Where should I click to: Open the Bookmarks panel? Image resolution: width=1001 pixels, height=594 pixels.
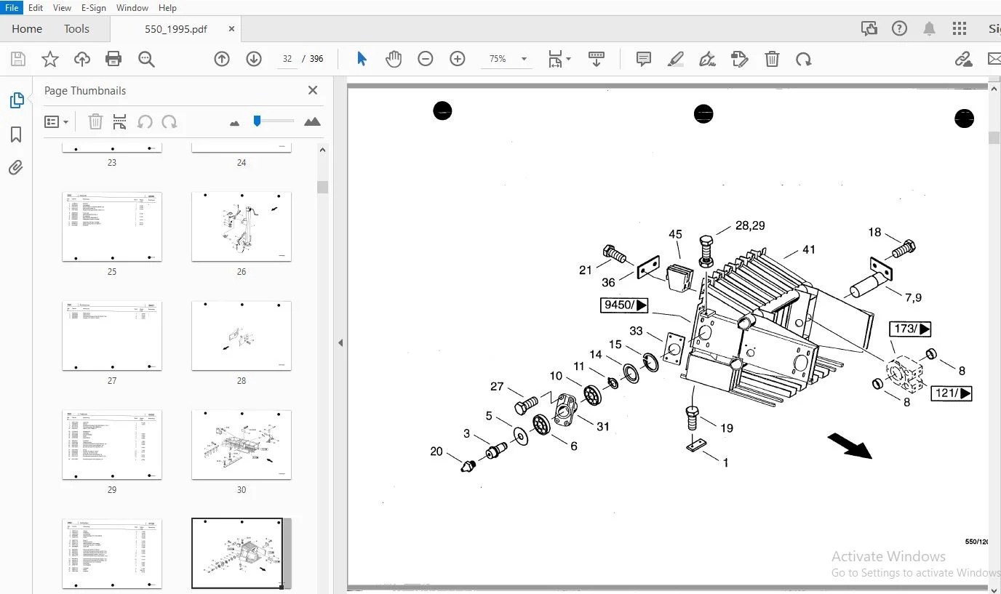16,135
